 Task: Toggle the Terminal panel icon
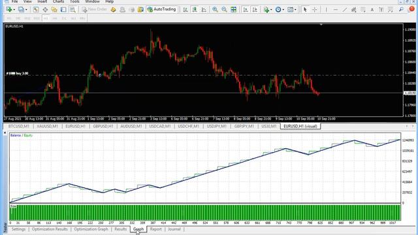tap(63, 10)
